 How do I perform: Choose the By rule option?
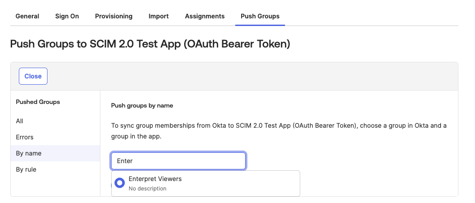tap(26, 169)
